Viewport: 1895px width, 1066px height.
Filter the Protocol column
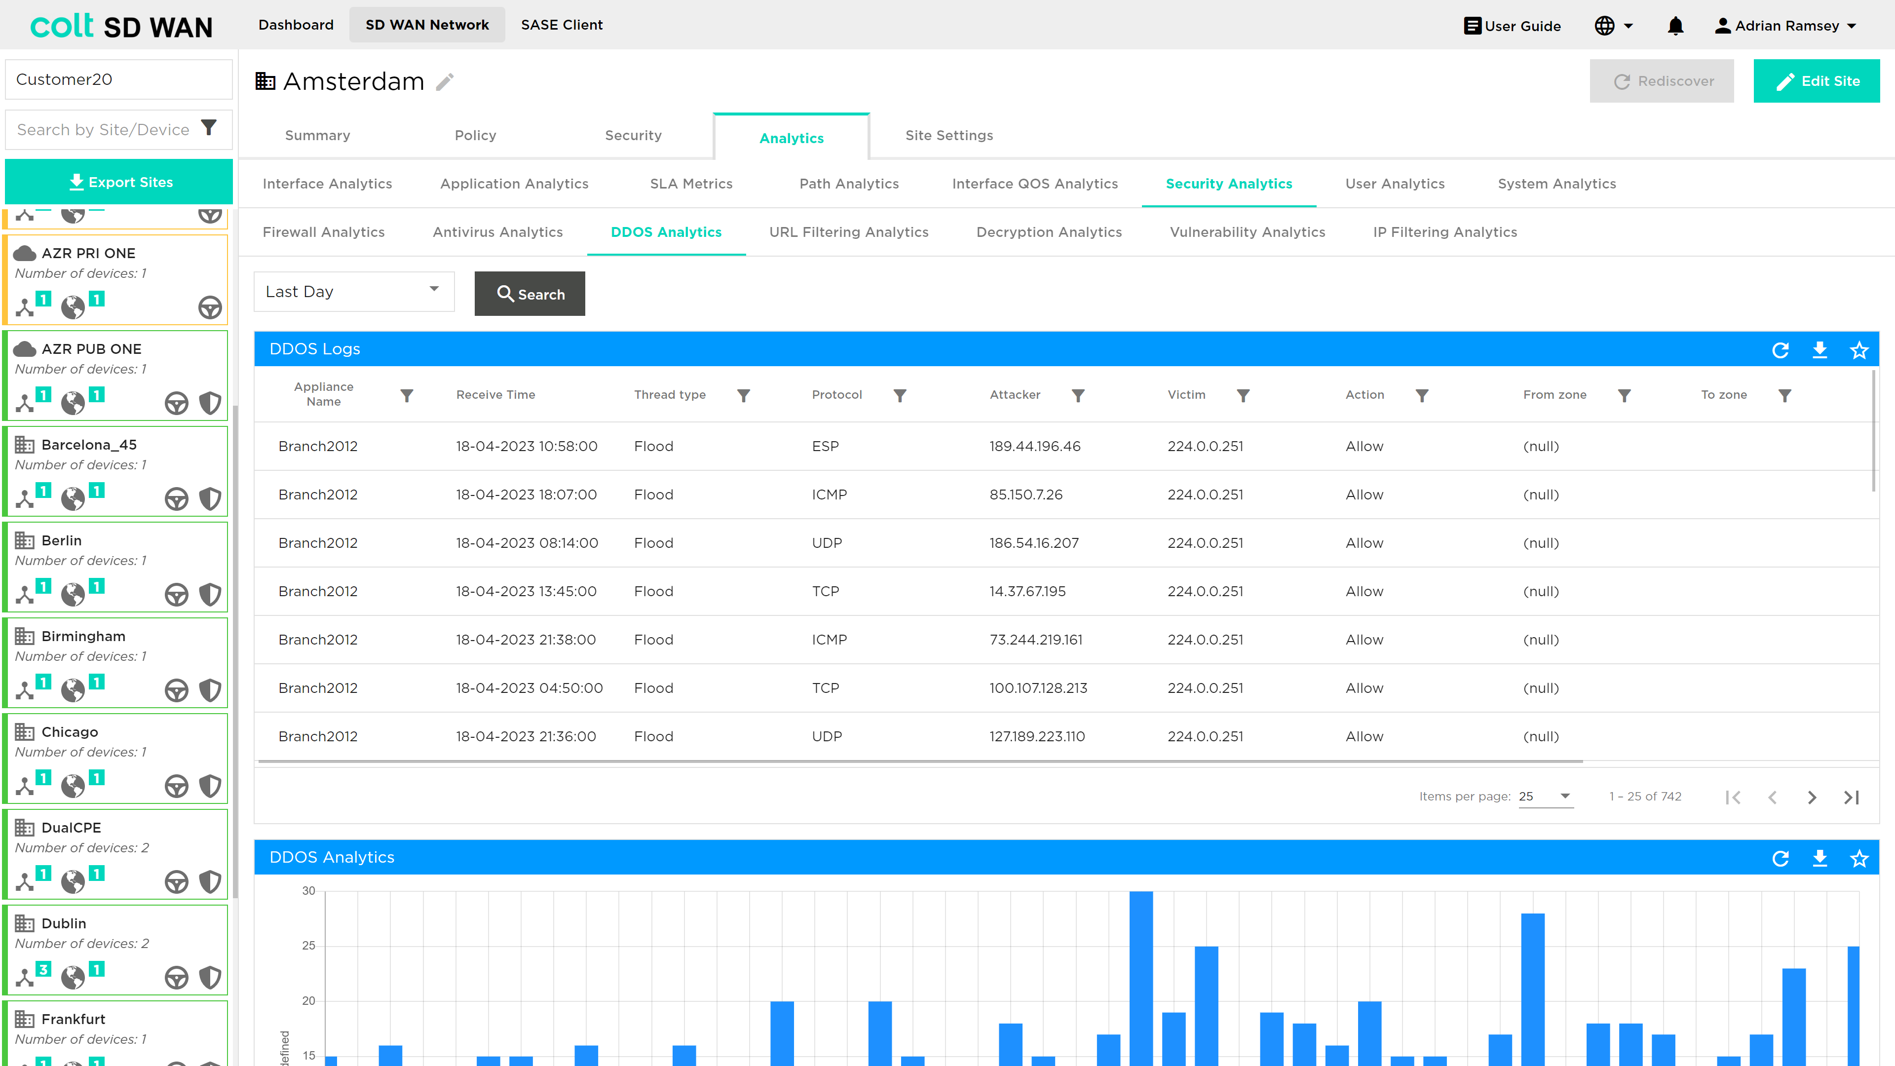[x=900, y=395]
